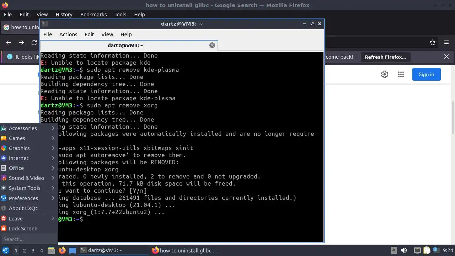Screen dimensions: 455x256
Task: Select virtual desktop 1 in pager
Action: [16, 251]
